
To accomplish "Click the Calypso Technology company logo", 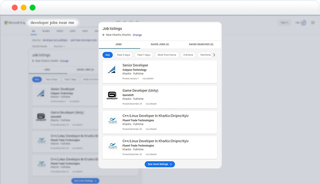I will (x=112, y=69).
